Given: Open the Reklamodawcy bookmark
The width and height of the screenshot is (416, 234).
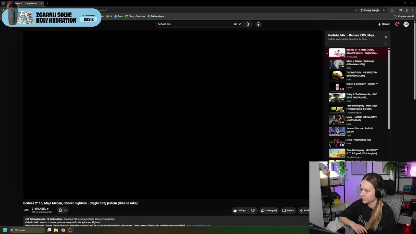Looking at the screenshot, I should [x=156, y=16].
